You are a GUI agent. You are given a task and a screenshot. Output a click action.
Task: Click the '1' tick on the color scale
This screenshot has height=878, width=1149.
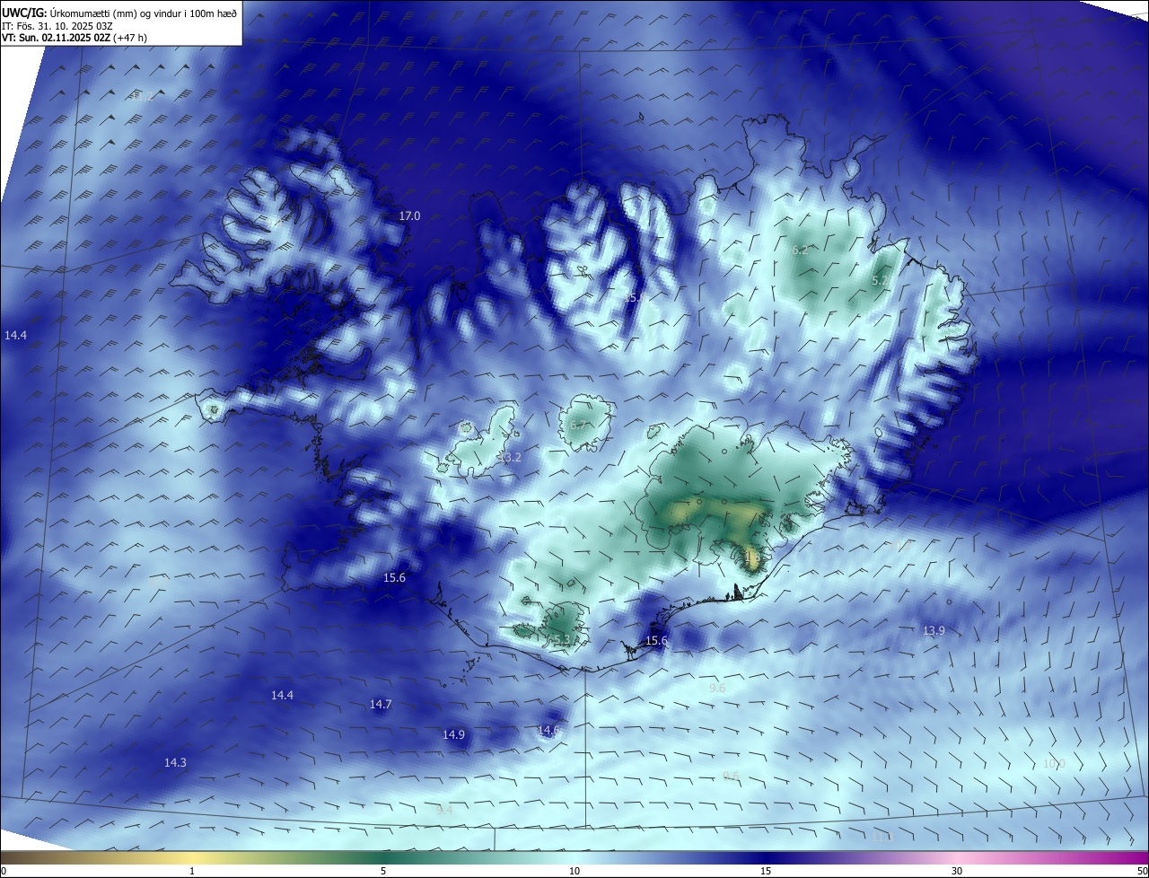click(x=192, y=871)
